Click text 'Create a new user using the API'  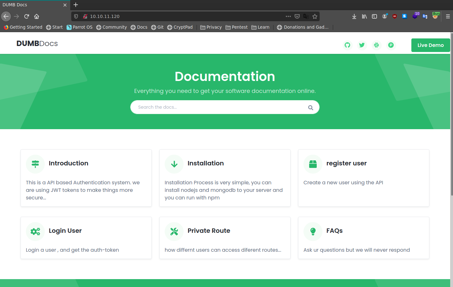343,182
